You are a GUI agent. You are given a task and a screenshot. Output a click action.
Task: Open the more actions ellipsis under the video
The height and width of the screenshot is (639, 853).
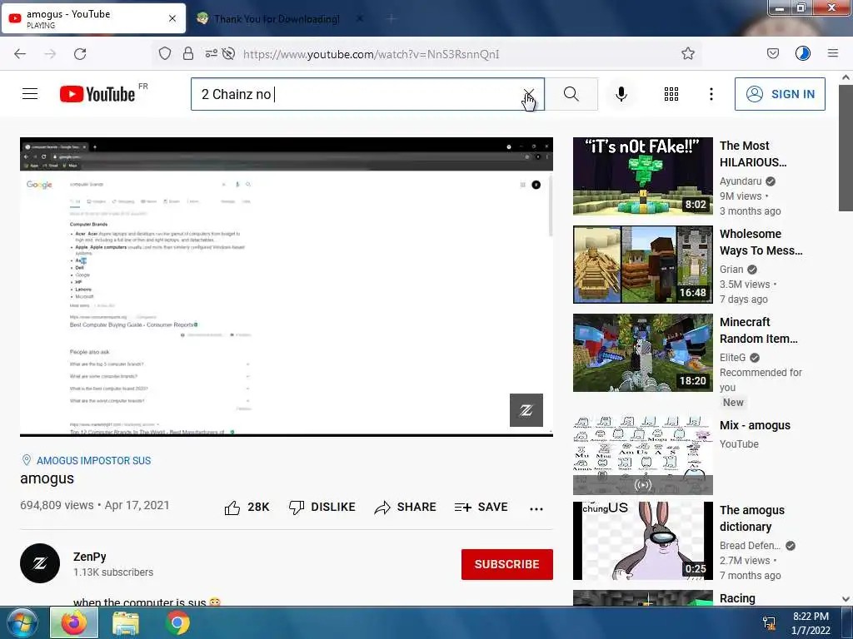tap(536, 508)
